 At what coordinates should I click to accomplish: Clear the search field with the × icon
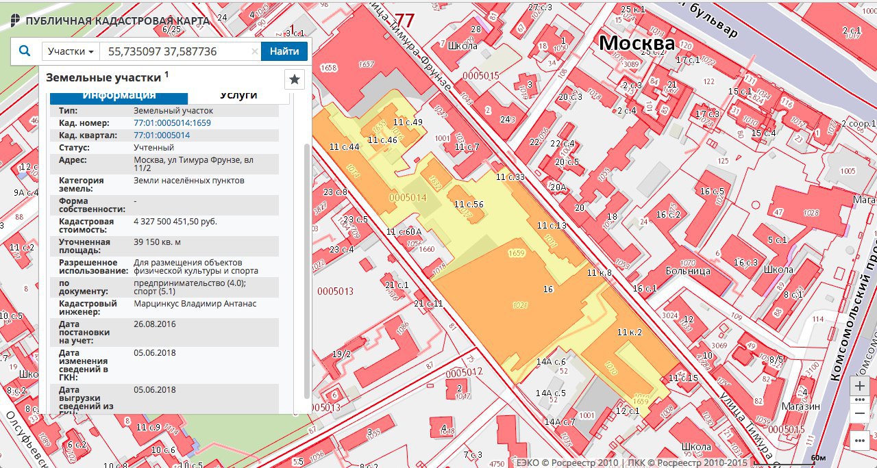[x=254, y=51]
